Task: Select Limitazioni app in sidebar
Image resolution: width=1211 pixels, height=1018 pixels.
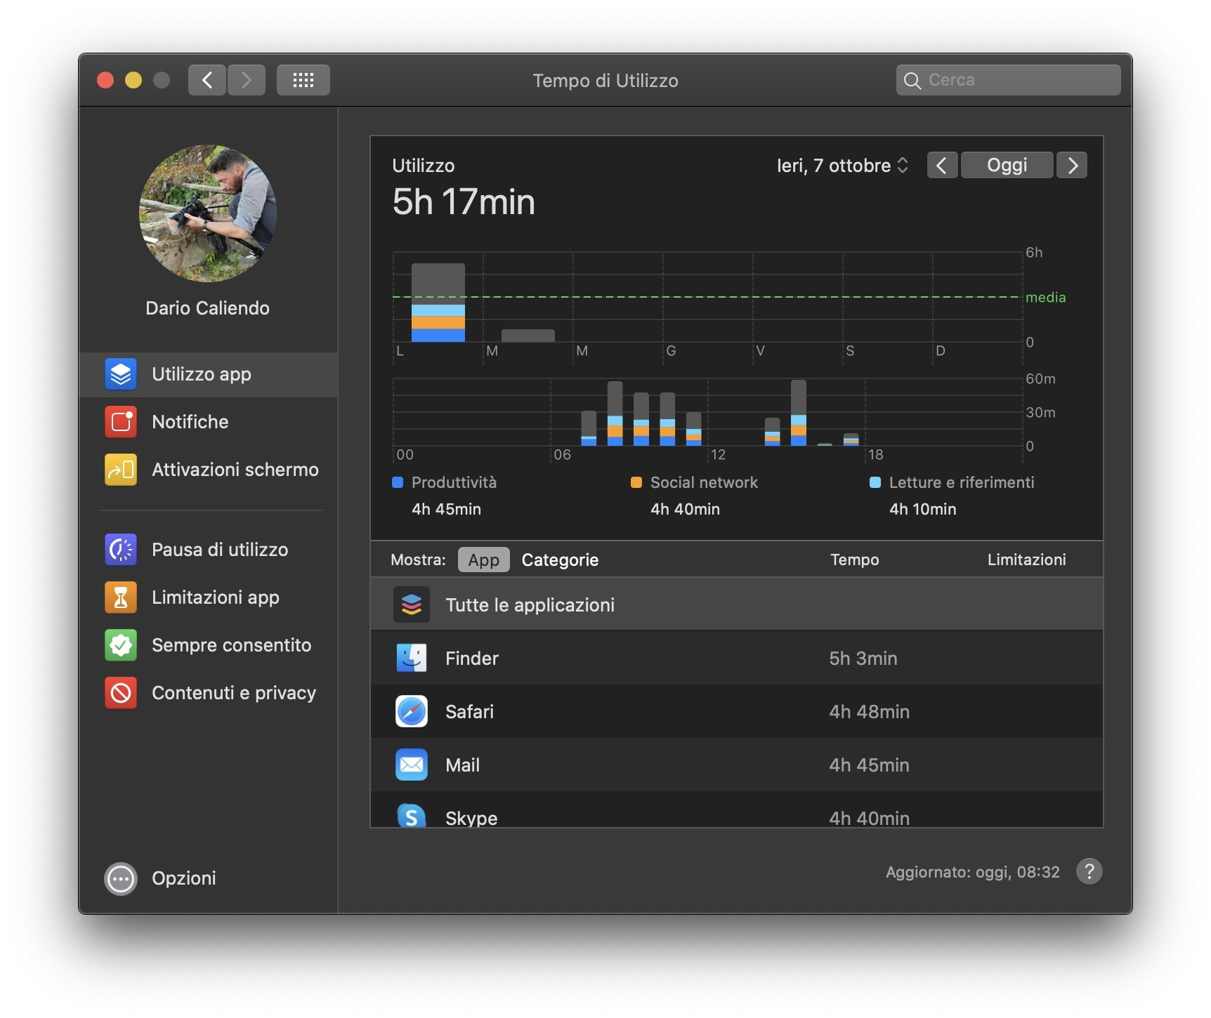Action: click(209, 597)
